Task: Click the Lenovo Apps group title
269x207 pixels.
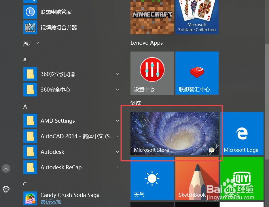Action: 147,43
